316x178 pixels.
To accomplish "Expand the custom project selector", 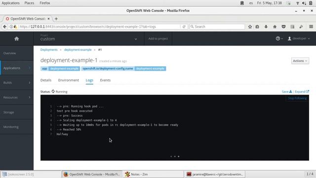I will (x=89, y=39).
